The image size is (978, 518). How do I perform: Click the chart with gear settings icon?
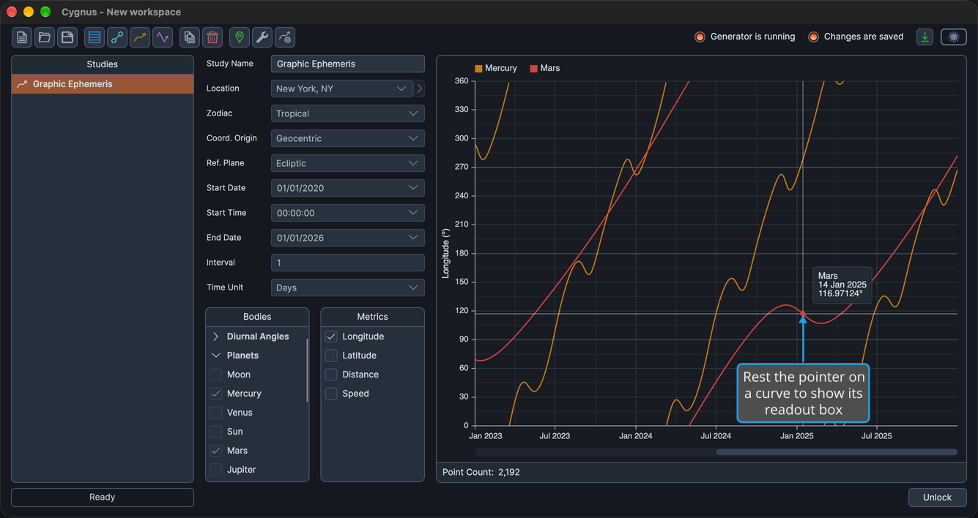click(285, 37)
